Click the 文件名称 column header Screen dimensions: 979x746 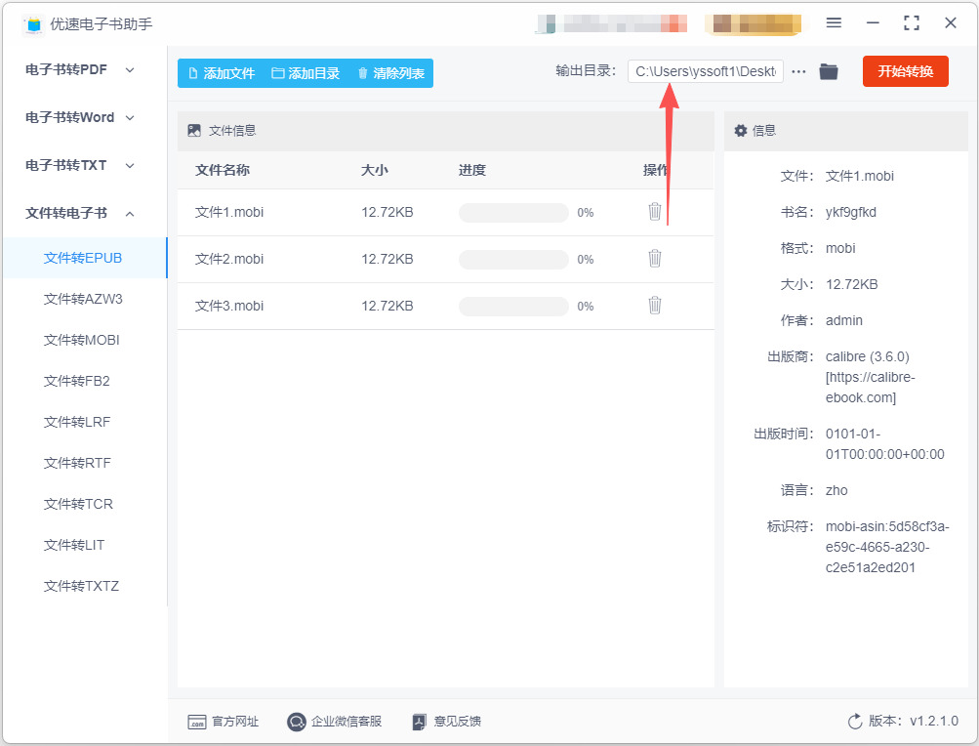pyautogui.click(x=223, y=170)
